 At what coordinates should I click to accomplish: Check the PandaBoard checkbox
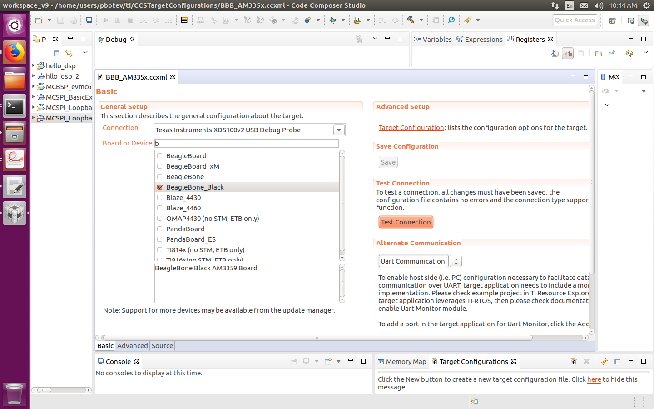pos(160,229)
